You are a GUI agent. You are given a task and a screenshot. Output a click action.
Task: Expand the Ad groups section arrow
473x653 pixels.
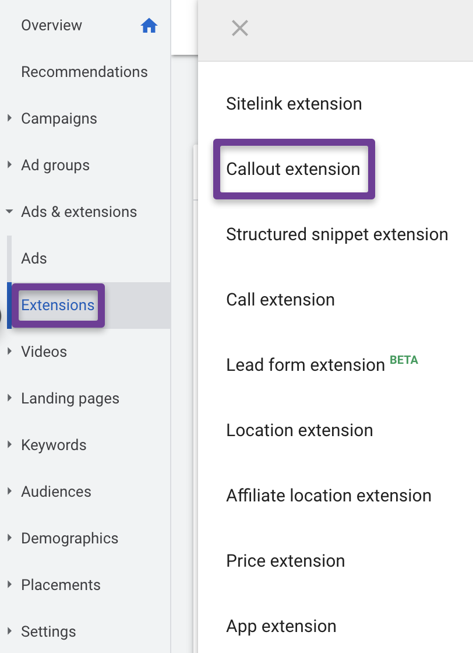tap(9, 165)
